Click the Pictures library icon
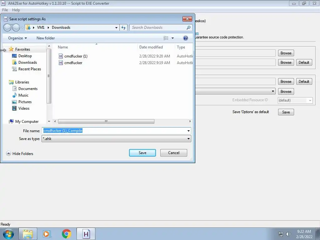320x240 pixels. tap(14, 102)
